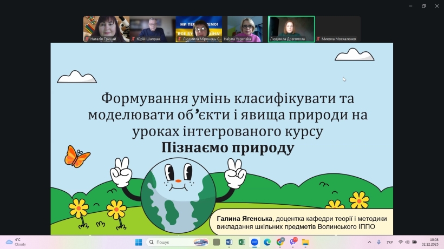Open the clock and date panel
The width and height of the screenshot is (444, 249).
click(x=434, y=242)
